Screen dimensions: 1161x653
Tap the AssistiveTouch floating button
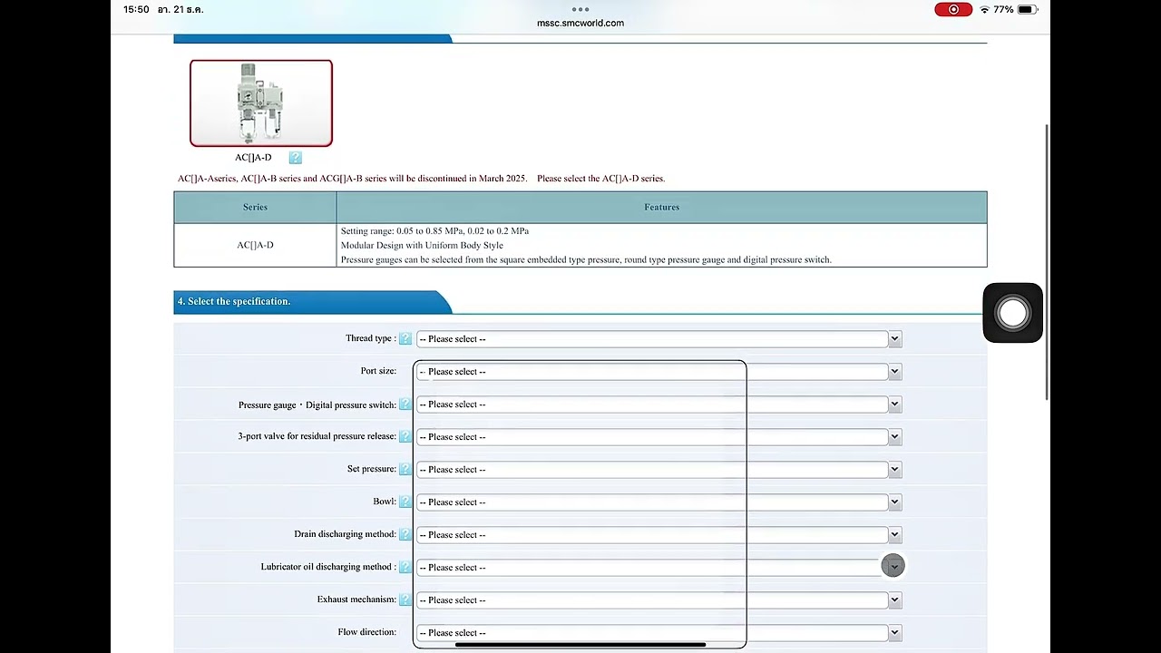point(1012,313)
